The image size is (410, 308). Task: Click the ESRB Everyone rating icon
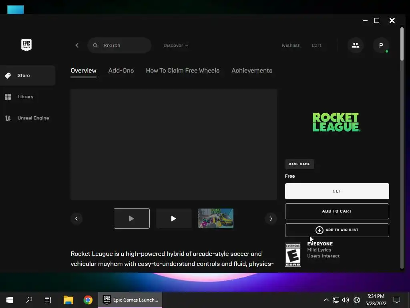click(x=293, y=255)
